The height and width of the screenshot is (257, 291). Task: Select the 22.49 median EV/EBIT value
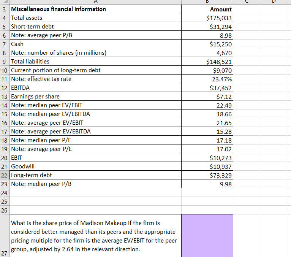tap(207, 105)
